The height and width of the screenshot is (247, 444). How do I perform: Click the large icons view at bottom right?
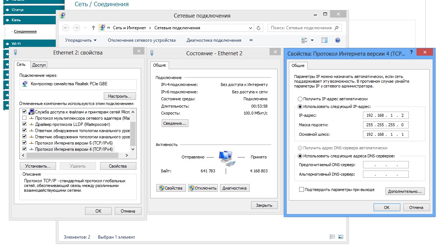pos(341,237)
